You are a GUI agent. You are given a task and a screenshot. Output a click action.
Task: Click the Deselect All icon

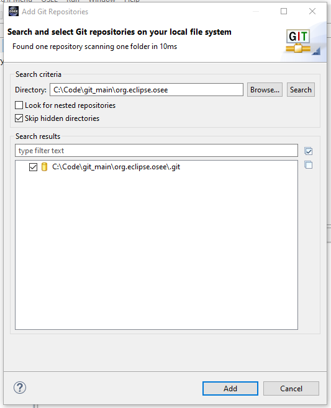[308, 165]
